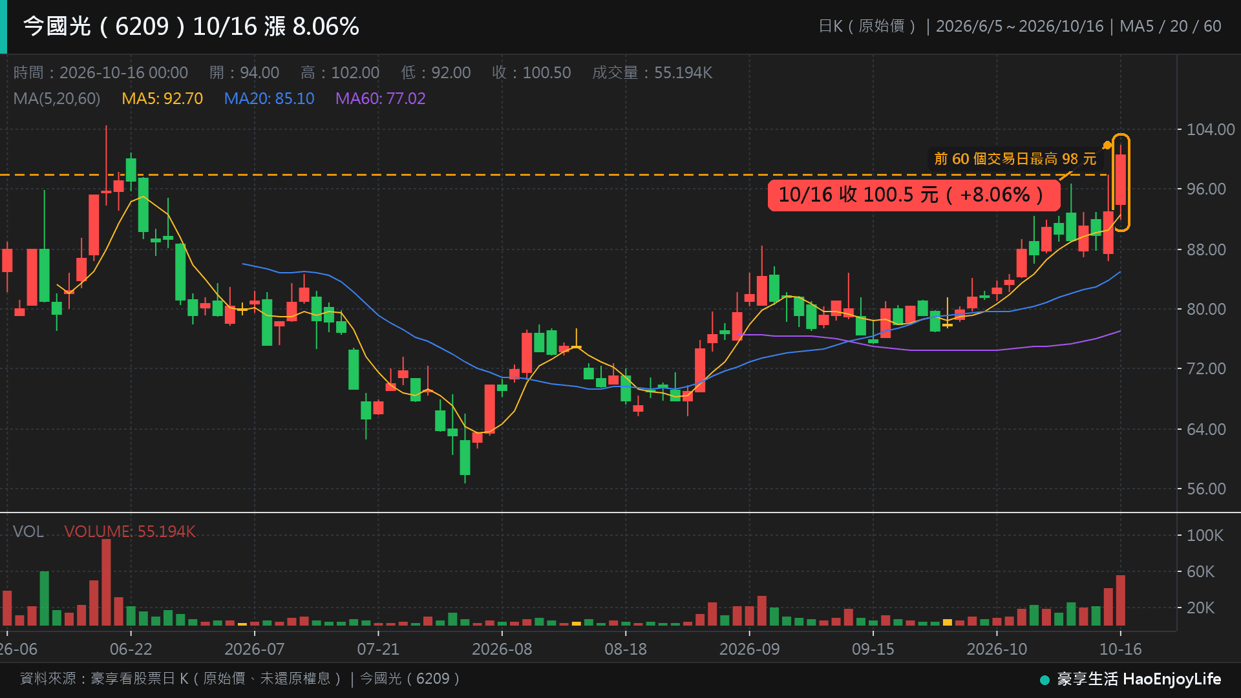Click the 60K volume axis label
The width and height of the screenshot is (1241, 698).
(1201, 572)
